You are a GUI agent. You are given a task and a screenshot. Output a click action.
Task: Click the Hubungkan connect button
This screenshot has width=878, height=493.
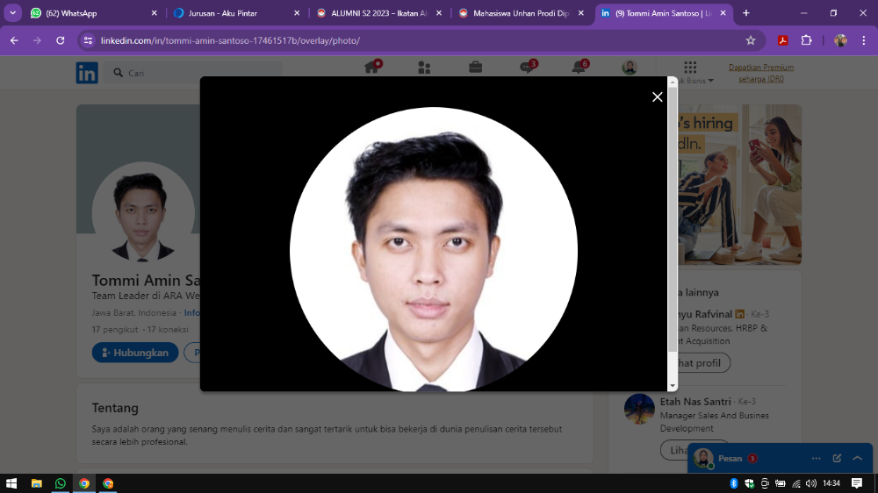[135, 353]
